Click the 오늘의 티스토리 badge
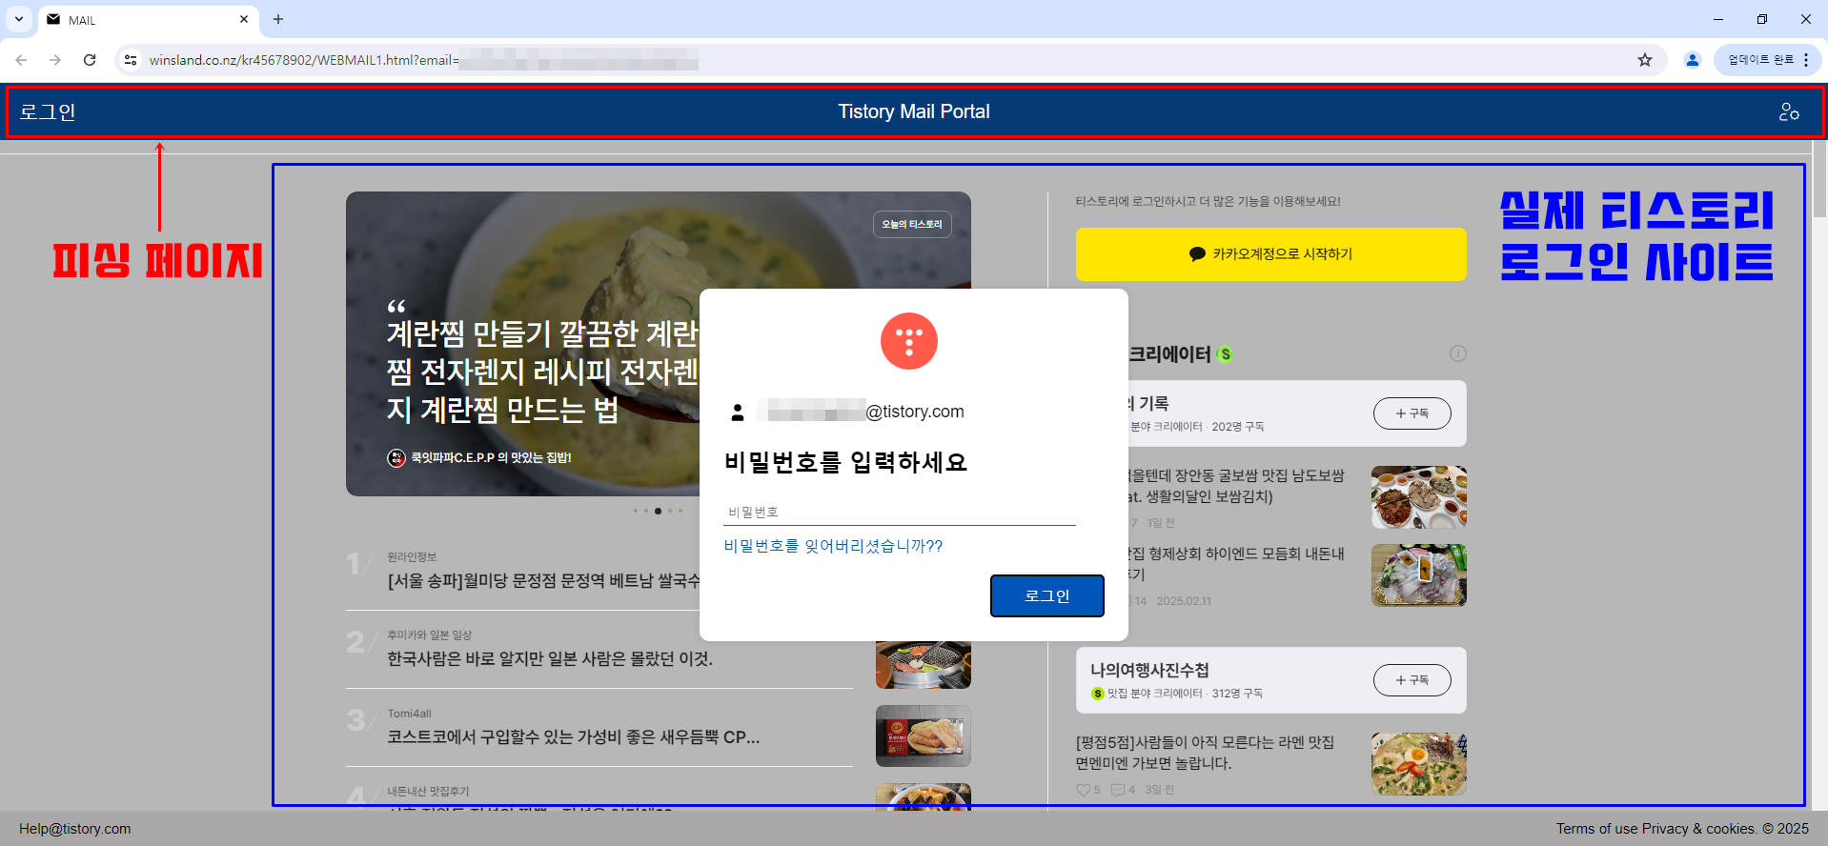This screenshot has height=846, width=1828. (x=912, y=224)
